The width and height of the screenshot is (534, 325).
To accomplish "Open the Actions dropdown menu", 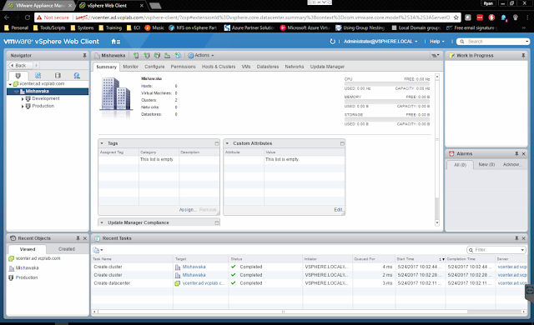I will tap(201, 55).
